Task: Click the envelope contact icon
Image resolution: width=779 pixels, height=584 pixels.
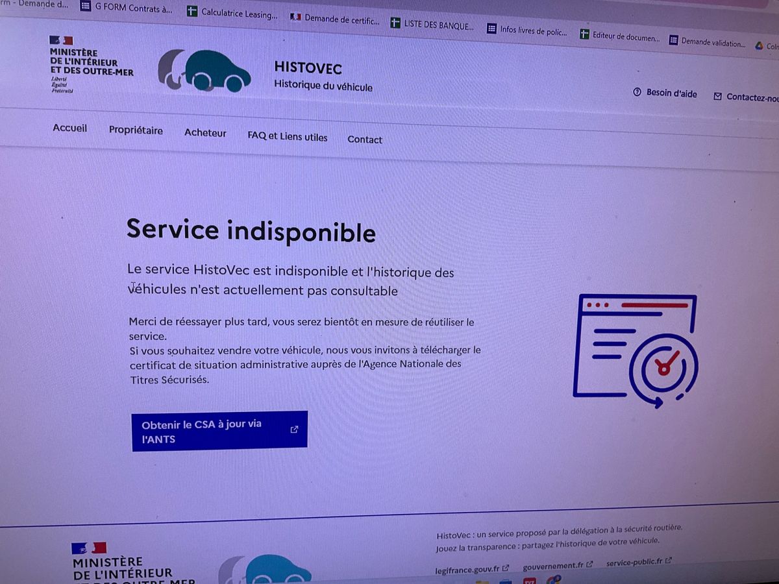Action: point(717,96)
